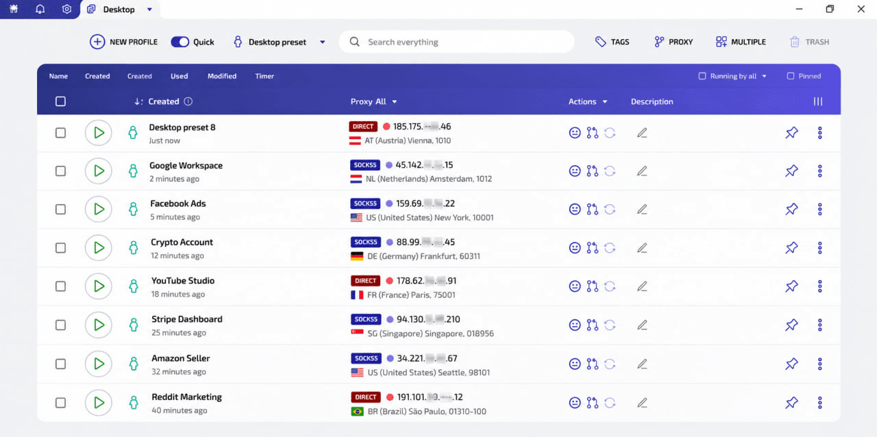This screenshot has width=877, height=437.
Task: Click the Netherlands Amsterdam location text
Action: [429, 179]
